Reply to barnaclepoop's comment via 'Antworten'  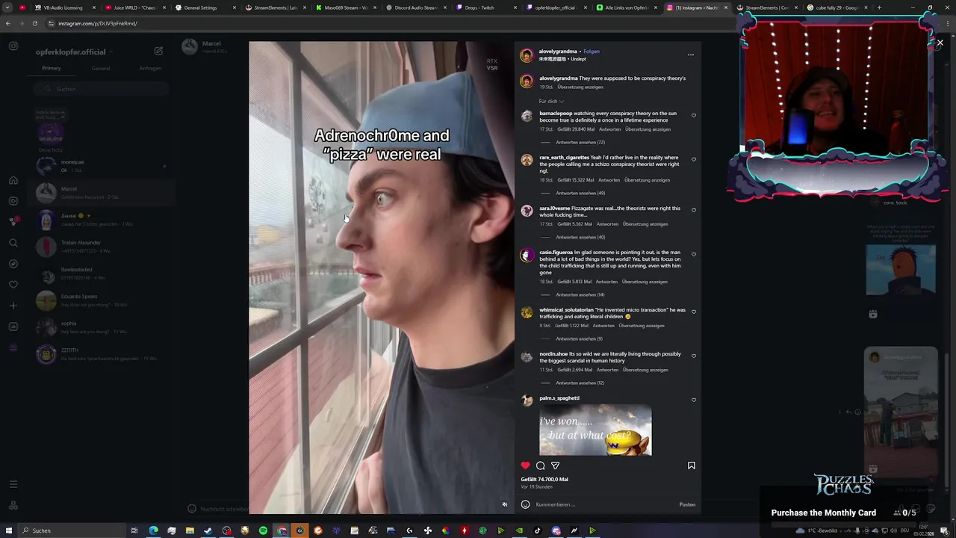click(x=609, y=129)
